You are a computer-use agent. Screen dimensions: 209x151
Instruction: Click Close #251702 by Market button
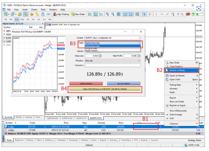[105, 89]
